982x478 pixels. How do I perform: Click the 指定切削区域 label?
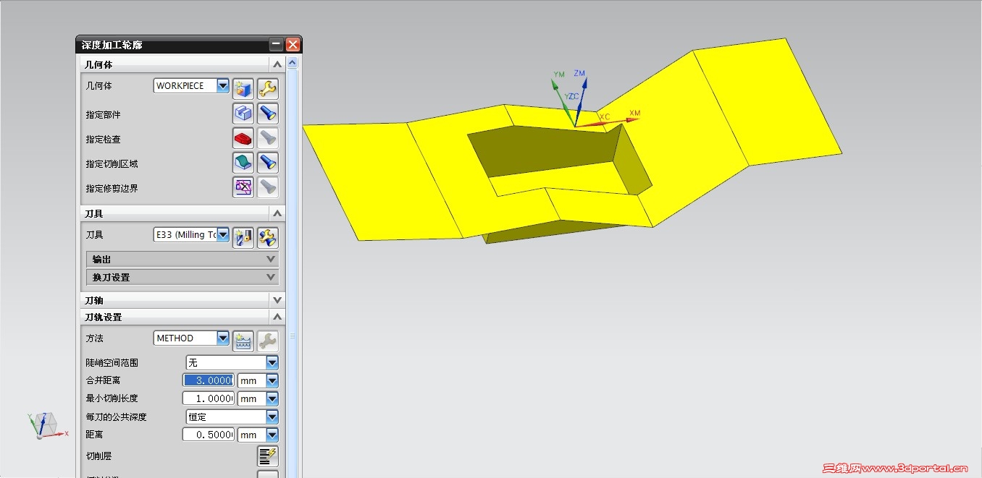[x=112, y=163]
